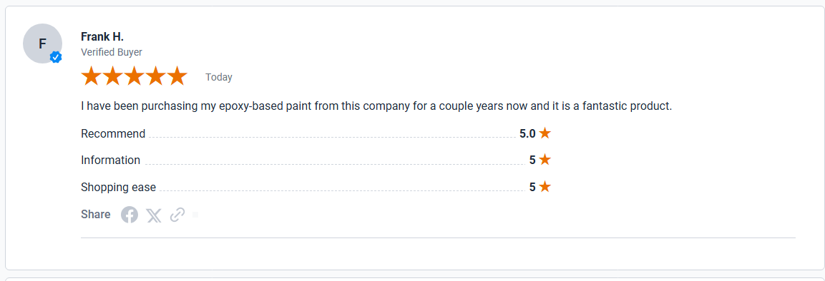
Task: Select the 'Shopping ease' rating label
Action: coord(118,187)
